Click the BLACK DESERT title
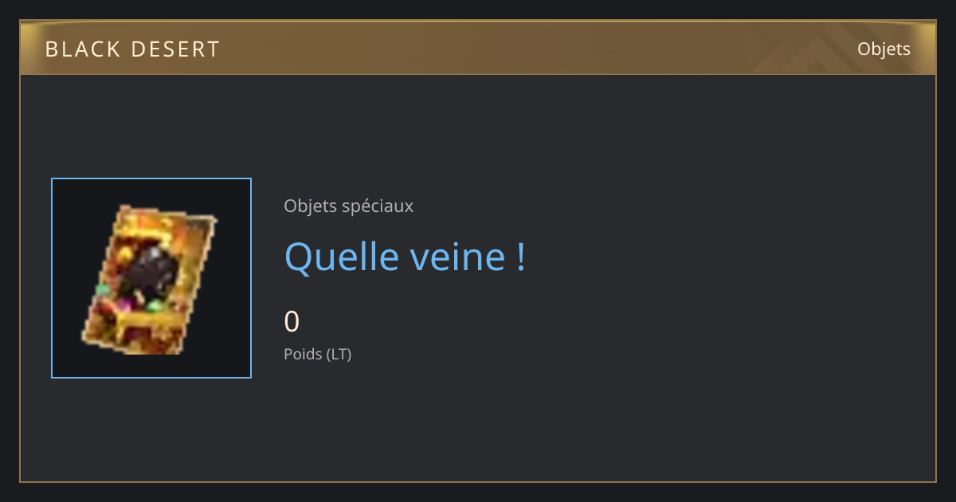 [132, 49]
